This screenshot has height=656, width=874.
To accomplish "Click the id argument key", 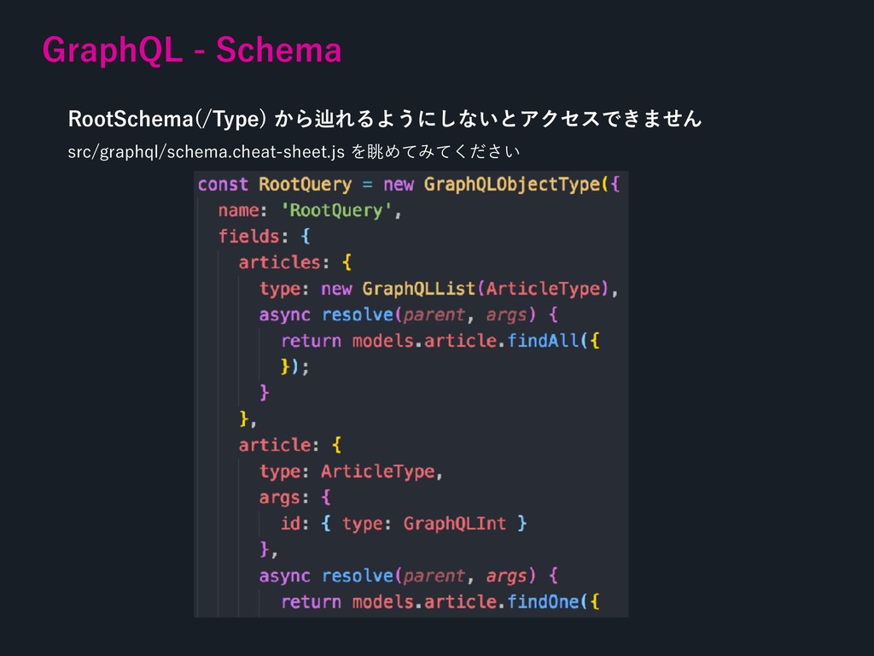I will point(290,523).
